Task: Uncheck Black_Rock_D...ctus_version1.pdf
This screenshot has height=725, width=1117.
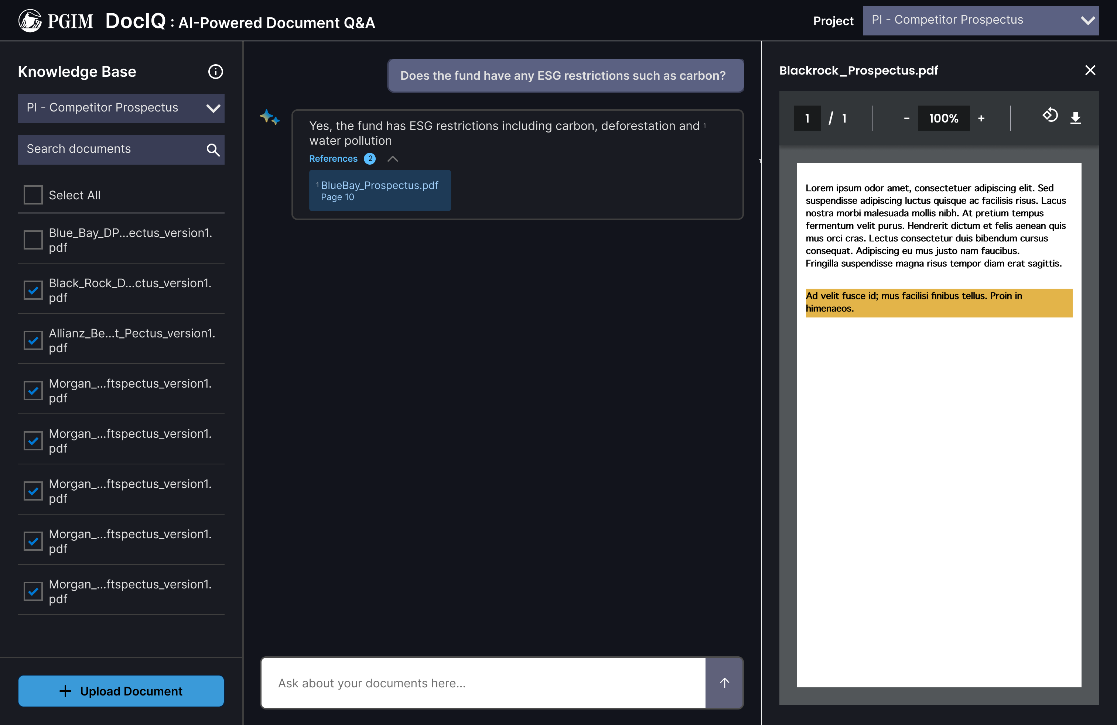Action: coord(33,290)
